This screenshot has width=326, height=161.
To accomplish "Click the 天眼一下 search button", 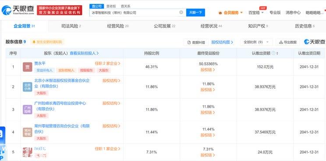I will pyautogui.click(x=195, y=12).
